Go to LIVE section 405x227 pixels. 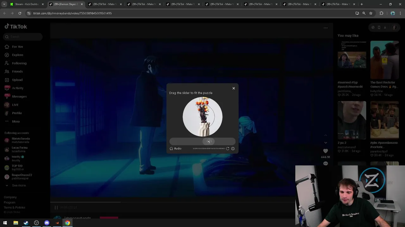(15, 105)
